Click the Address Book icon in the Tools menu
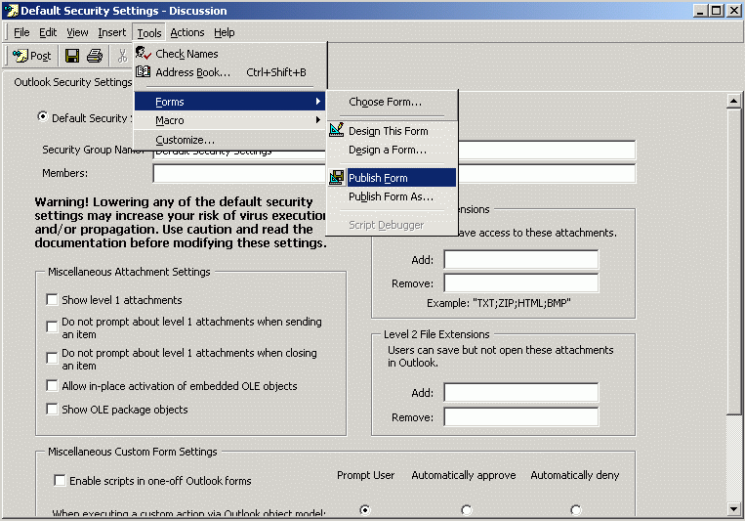Screen dimensions: 745x521 [x=143, y=72]
